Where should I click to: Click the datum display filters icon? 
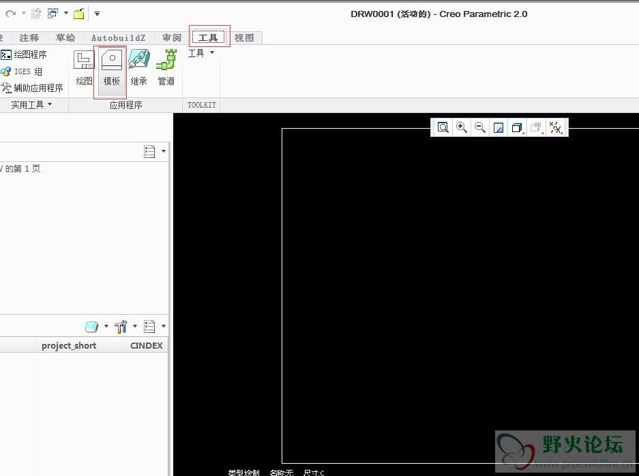[x=555, y=128]
